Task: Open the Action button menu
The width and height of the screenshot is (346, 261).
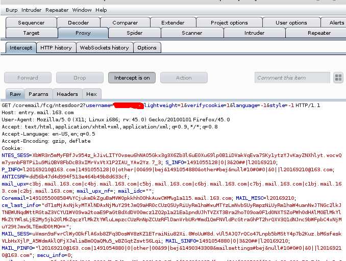Action: click(x=184, y=78)
